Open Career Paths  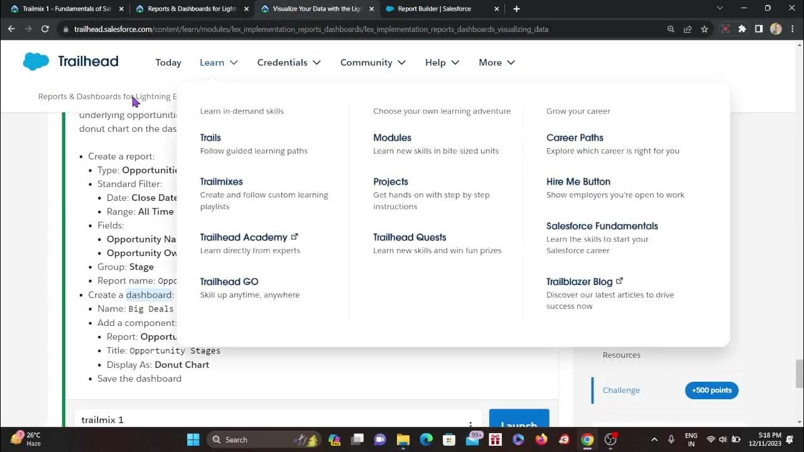575,137
